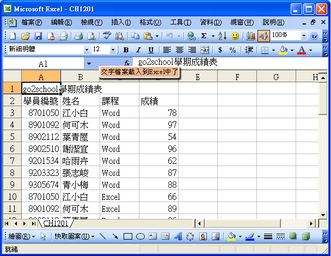This screenshot has width=331, height=256.
Task: Apply percent style with the % icon
Action: click(232, 50)
